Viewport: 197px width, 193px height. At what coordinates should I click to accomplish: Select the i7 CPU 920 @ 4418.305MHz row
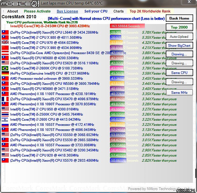click(x=45, y=155)
